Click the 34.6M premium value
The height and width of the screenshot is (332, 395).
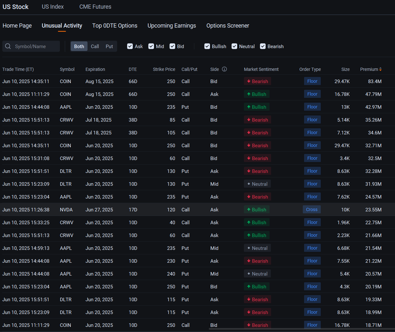[375, 133]
